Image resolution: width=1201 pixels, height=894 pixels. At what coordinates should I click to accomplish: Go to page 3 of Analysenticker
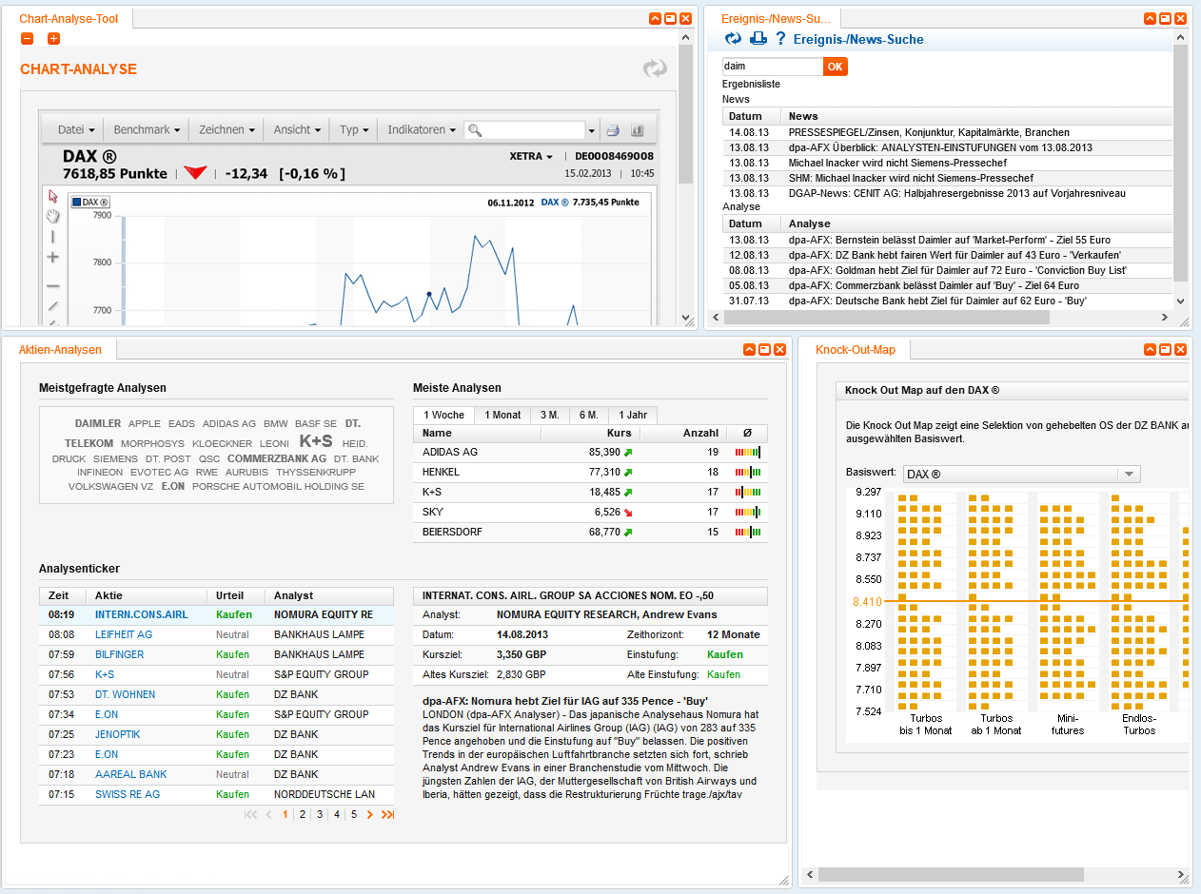tap(319, 815)
